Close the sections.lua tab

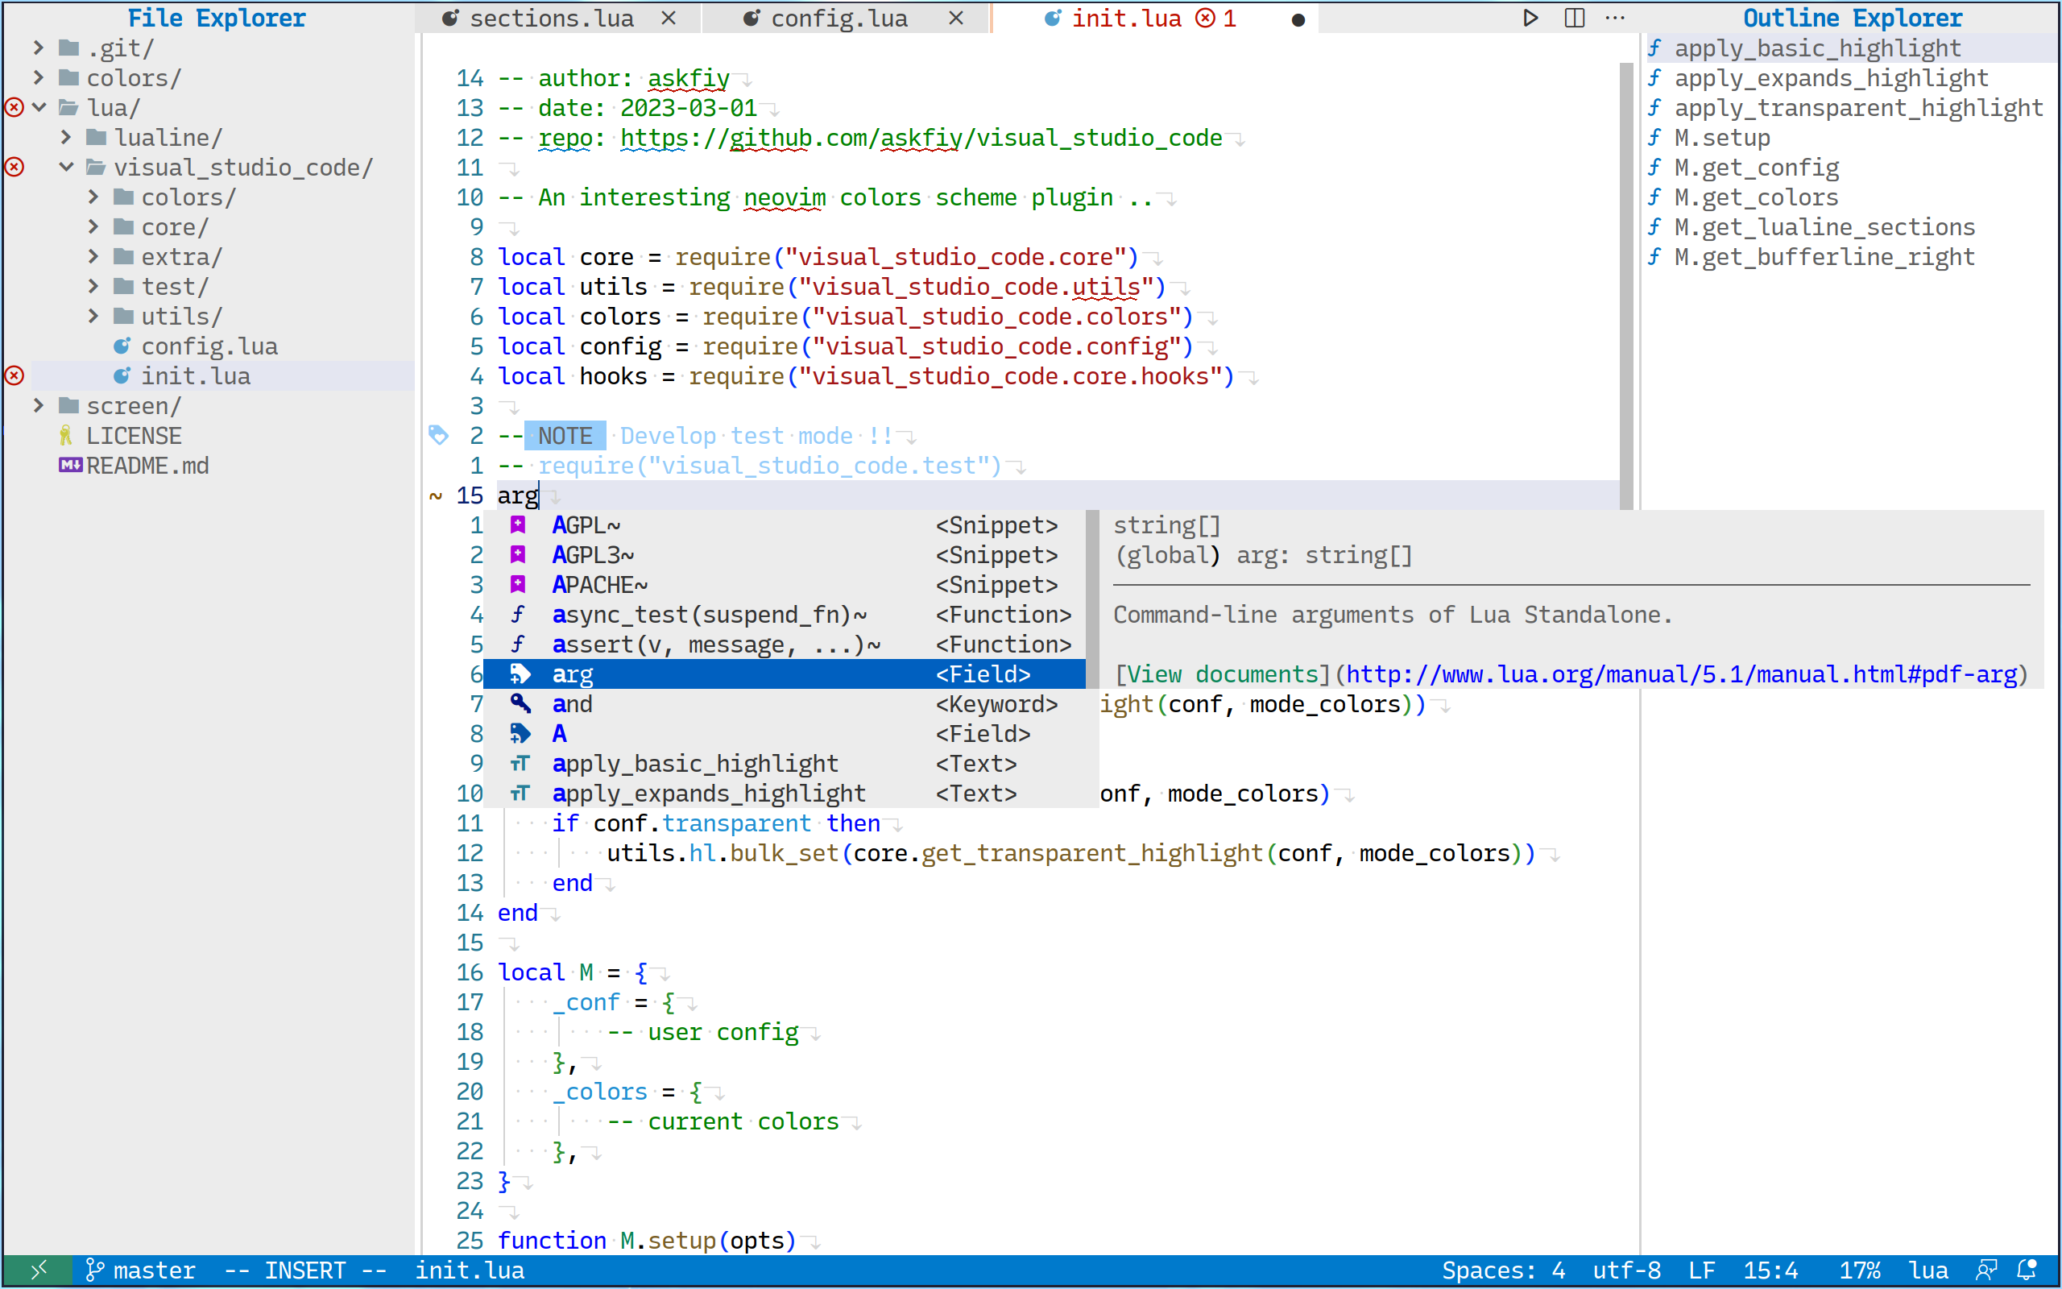pyautogui.click(x=669, y=18)
